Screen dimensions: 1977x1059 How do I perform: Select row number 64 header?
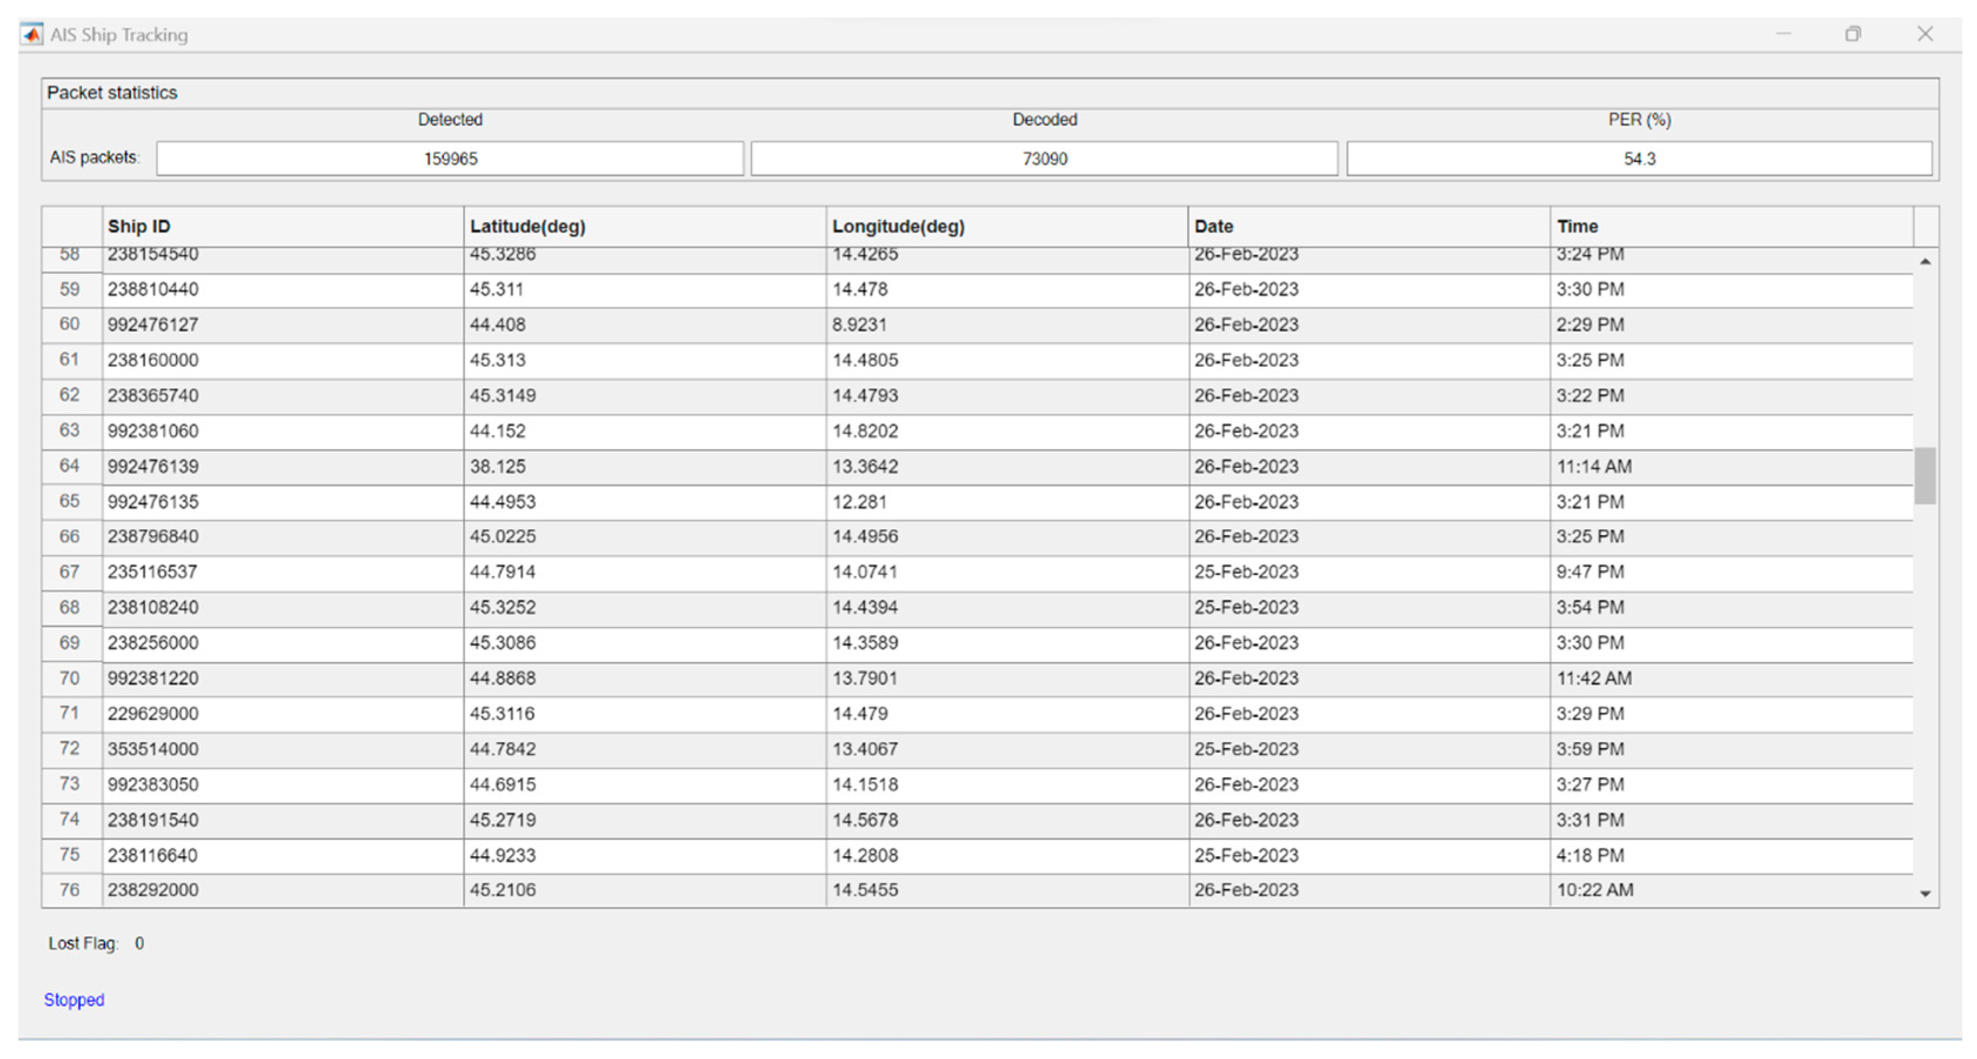(x=70, y=466)
